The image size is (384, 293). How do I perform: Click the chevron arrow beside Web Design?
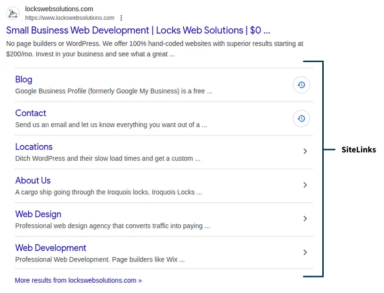(305, 219)
